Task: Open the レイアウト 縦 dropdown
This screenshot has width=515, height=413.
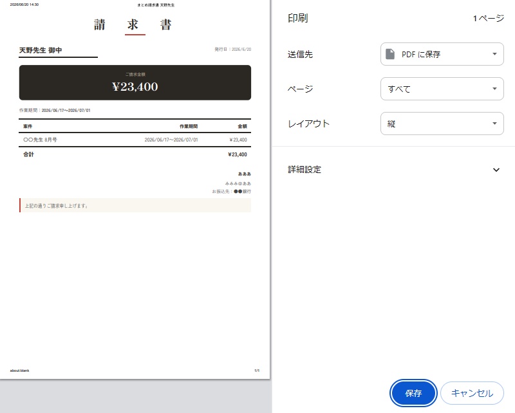Action: (442, 124)
